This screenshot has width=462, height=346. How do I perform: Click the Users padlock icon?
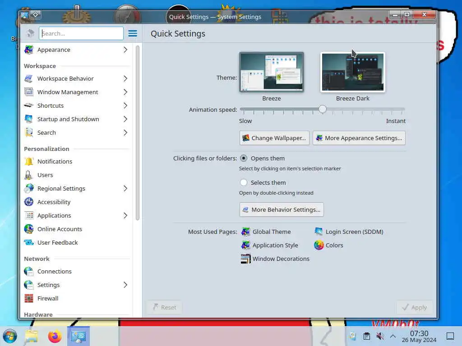point(29,175)
